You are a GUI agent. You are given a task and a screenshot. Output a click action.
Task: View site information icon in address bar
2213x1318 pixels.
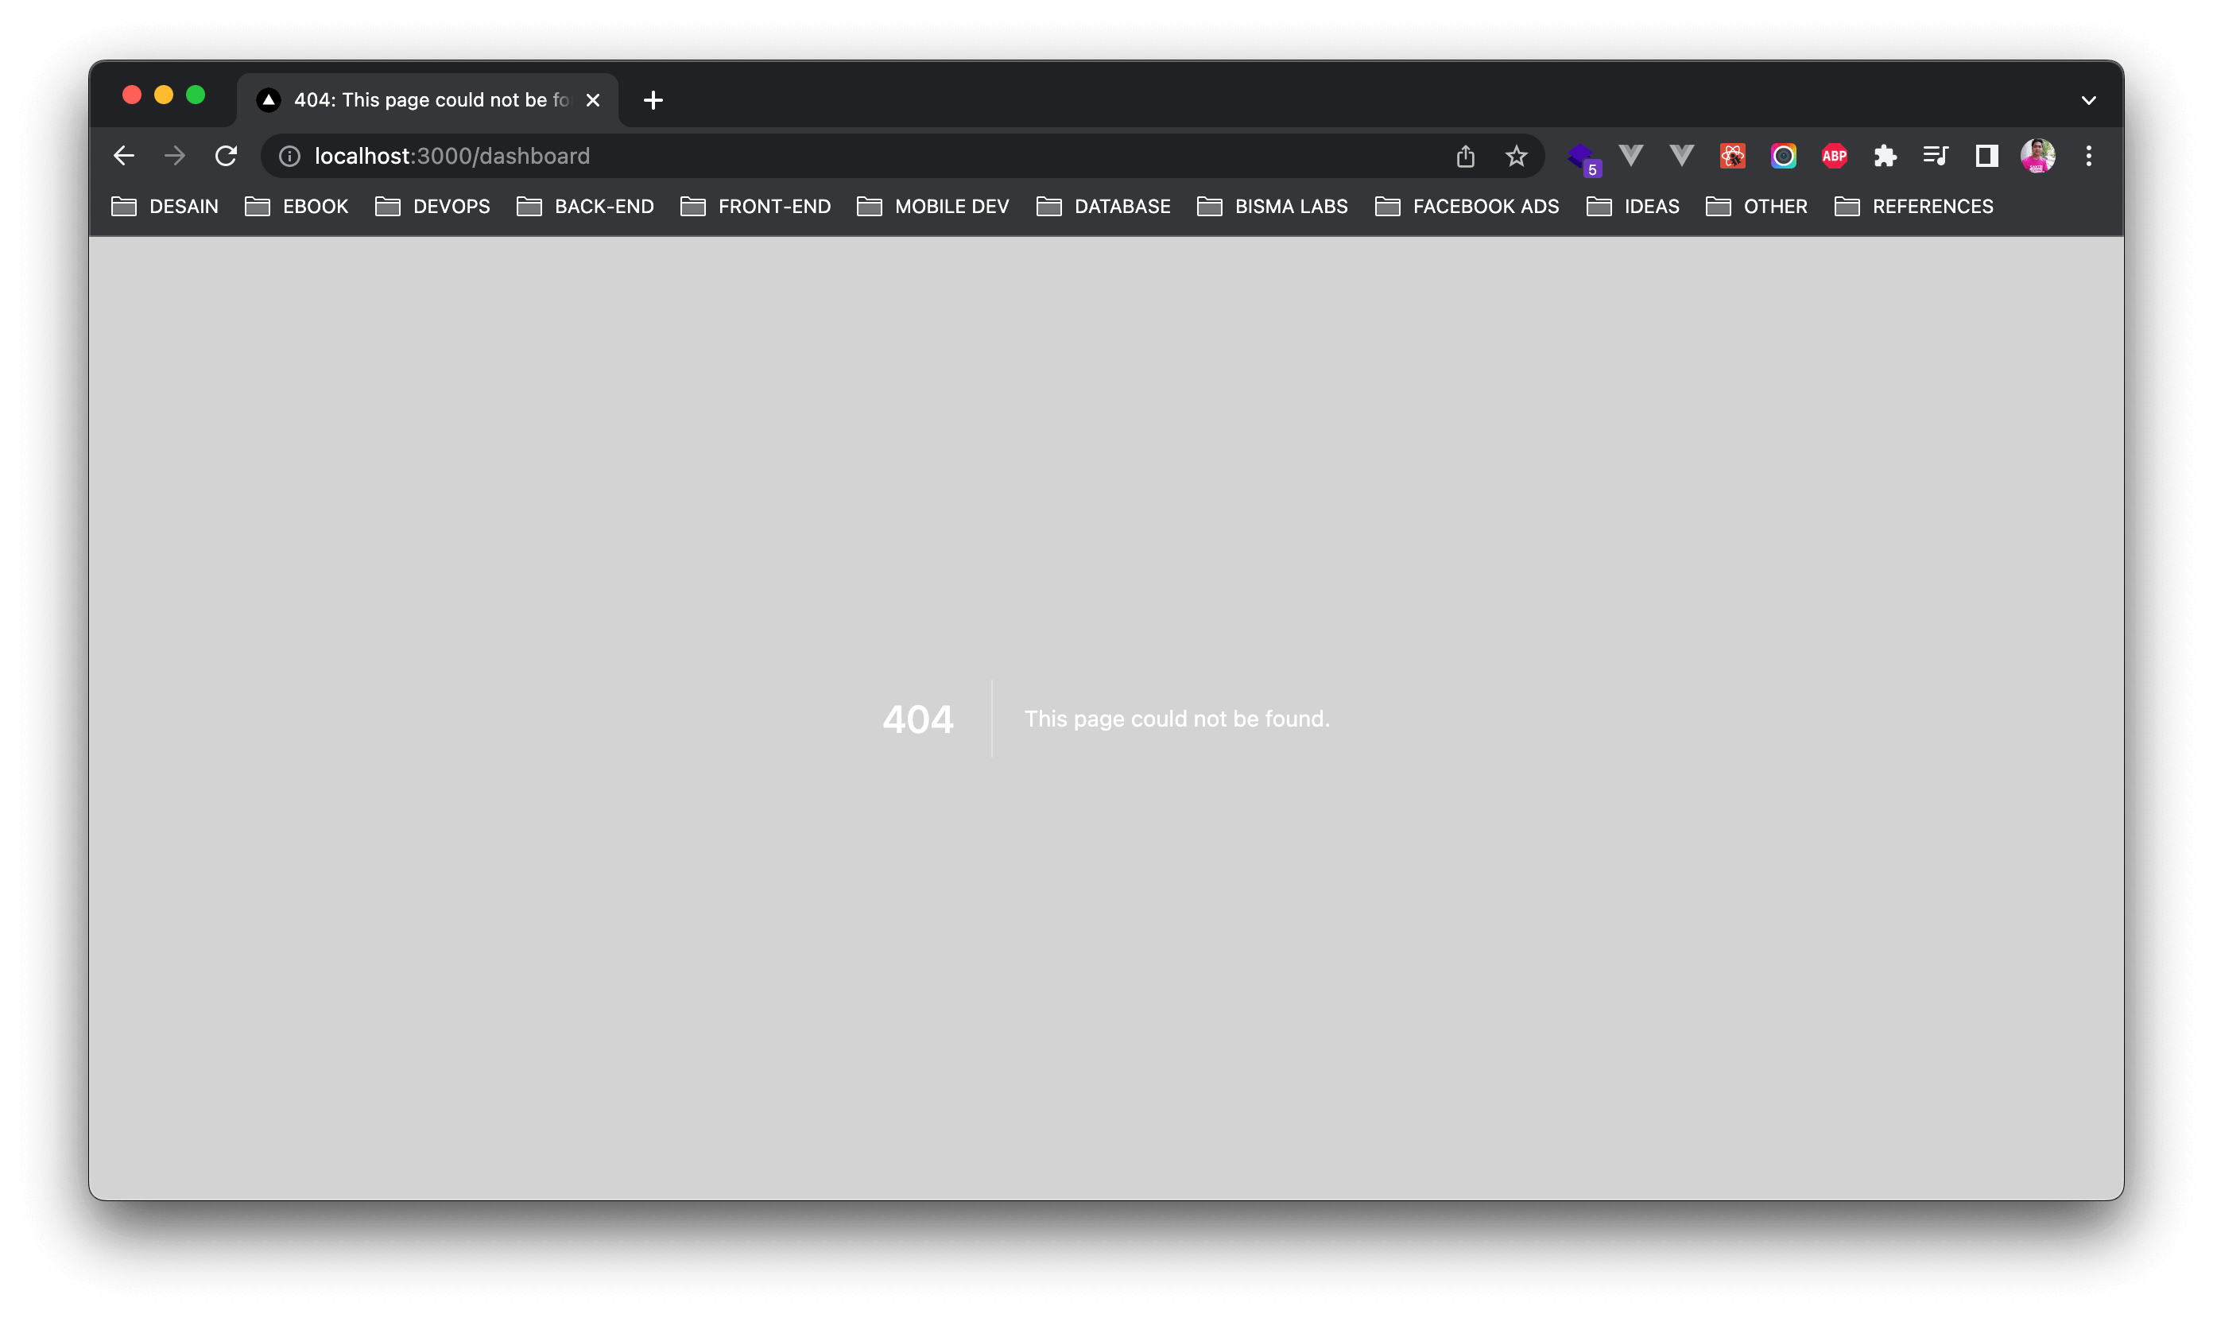289,157
